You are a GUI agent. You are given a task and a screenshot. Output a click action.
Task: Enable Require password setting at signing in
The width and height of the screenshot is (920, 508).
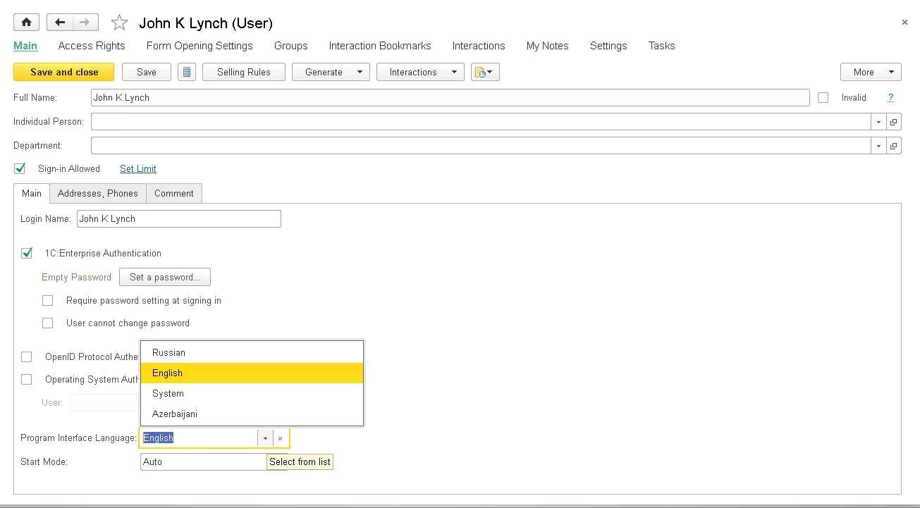point(48,300)
